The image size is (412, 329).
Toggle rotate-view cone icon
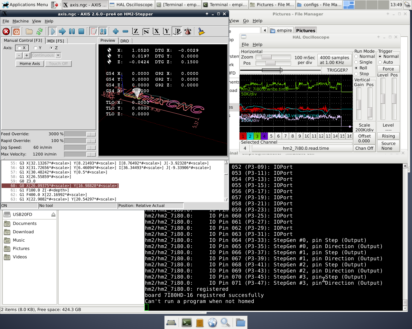click(x=188, y=31)
